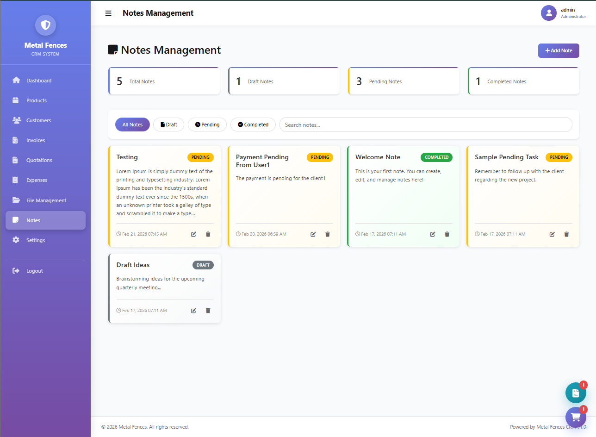
Task: Click inside the Search notes field
Action: coord(426,125)
